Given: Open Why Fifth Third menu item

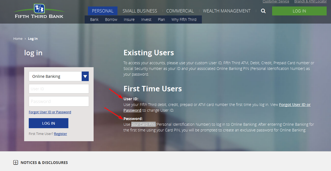Looking at the screenshot, I should (184, 20).
